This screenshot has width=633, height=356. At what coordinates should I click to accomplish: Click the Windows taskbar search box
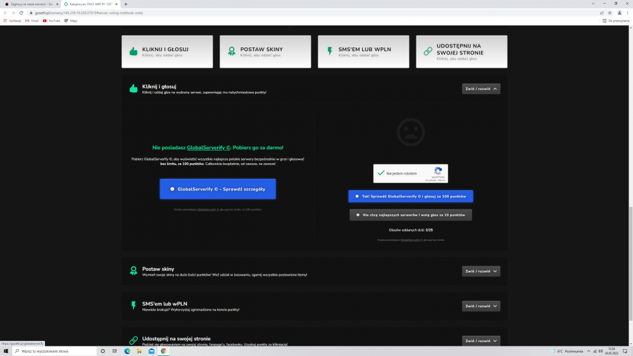[x=54, y=351]
